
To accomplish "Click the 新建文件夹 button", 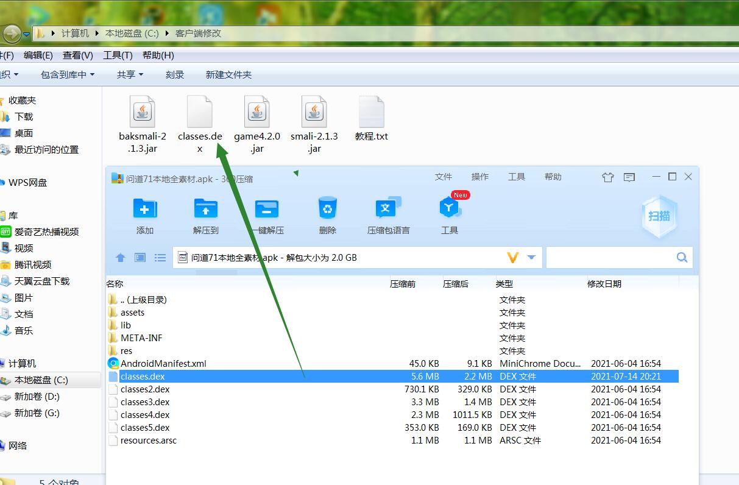I will (228, 74).
